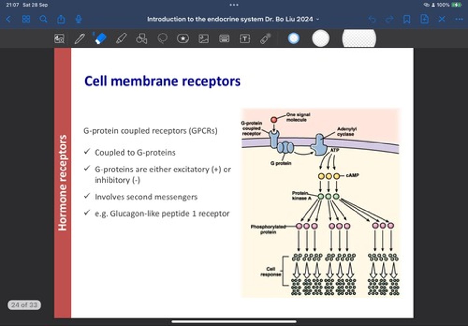This screenshot has width=468, height=326.
Task: Tap the Cell membrane receptors heading
Action: point(162,81)
